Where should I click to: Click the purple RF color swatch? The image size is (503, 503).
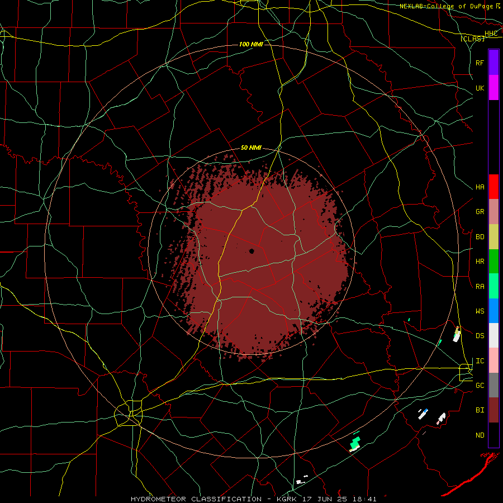pyautogui.click(x=493, y=63)
